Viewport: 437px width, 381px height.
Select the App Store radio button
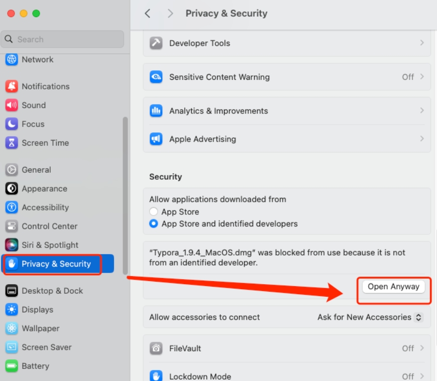154,212
